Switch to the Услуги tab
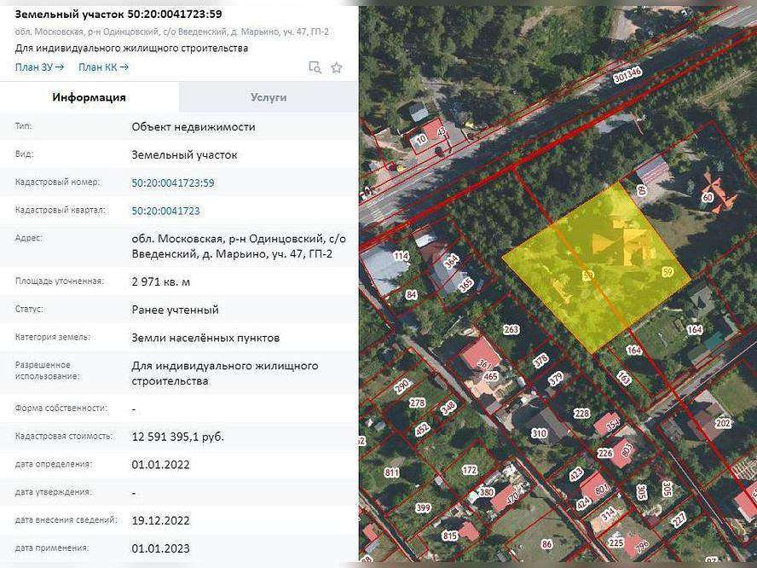This screenshot has height=568, width=757. (x=269, y=97)
